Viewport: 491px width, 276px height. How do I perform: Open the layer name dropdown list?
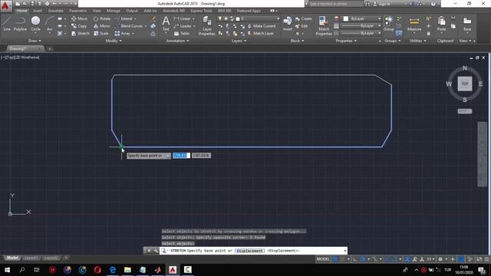pyautogui.click(x=278, y=18)
